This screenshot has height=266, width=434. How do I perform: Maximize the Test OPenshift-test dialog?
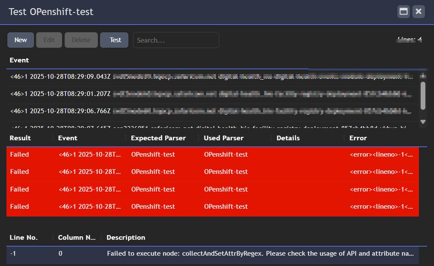(x=403, y=12)
